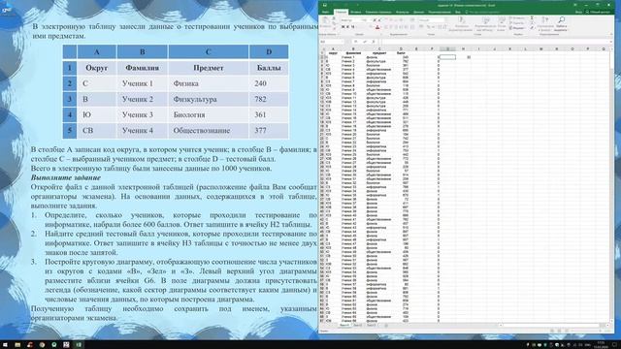Click the Общий доступ share button
Screen dimensions: 621x349
coord(598,13)
